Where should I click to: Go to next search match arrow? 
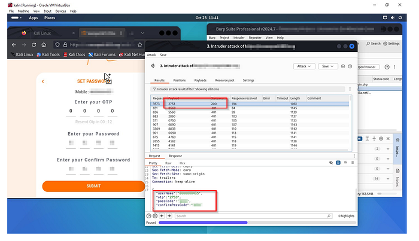point(169,216)
